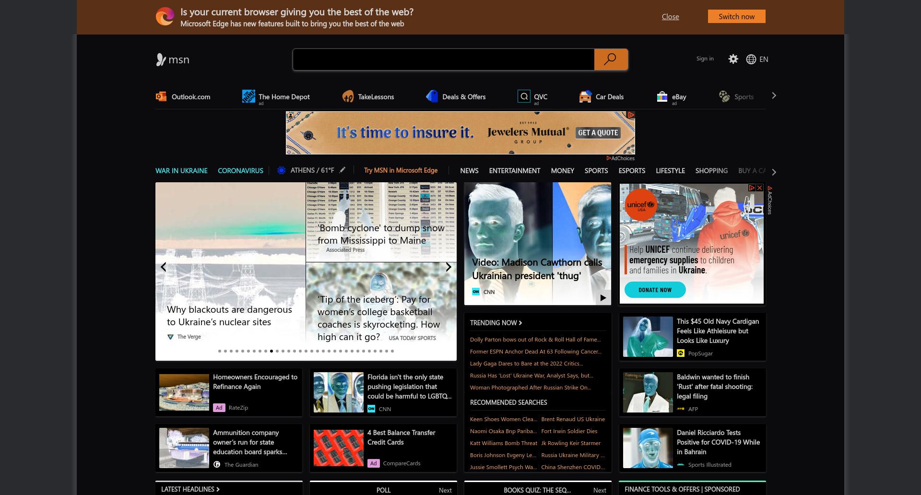
Task: Open the TakeLessons shortcut icon
Action: point(348,96)
